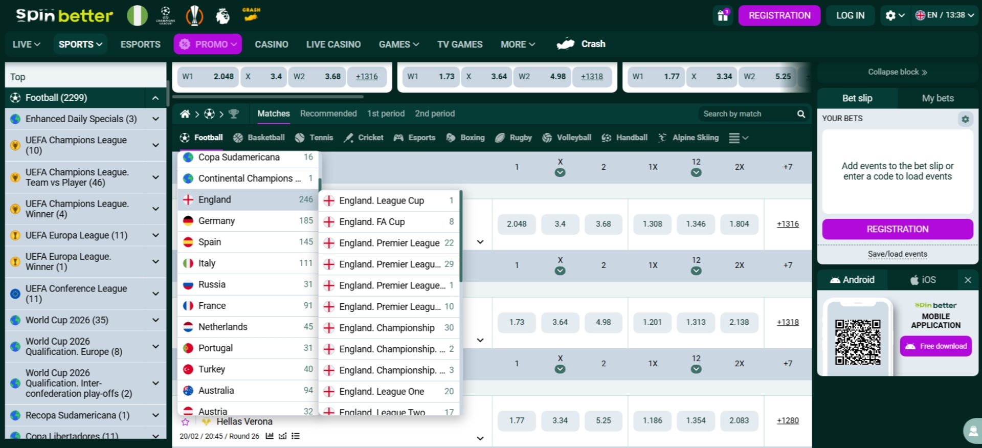Expand UEFA Europa League (11)
982x448 pixels.
tap(155, 235)
